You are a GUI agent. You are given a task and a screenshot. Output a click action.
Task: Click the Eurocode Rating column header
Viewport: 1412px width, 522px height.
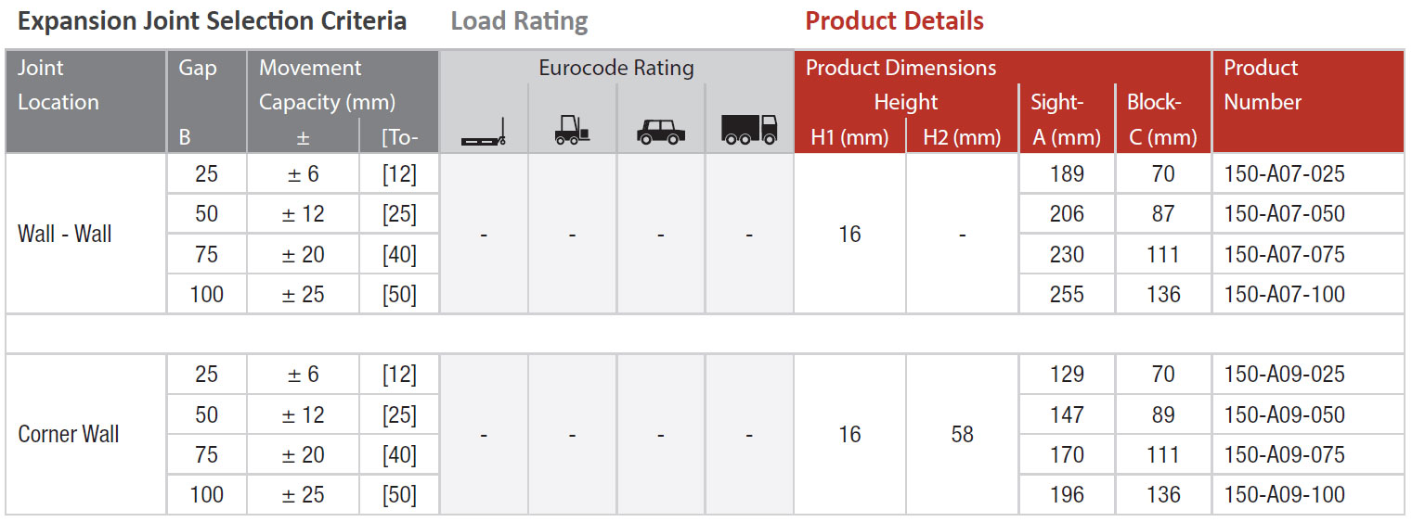pos(616,68)
